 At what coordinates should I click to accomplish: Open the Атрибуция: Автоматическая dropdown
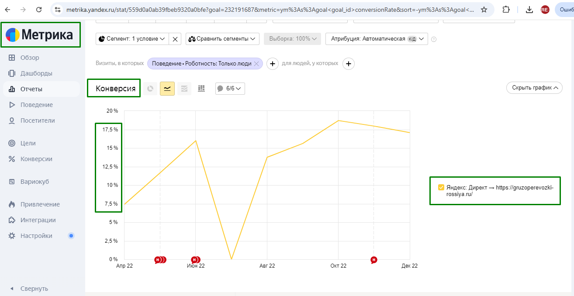coord(377,39)
